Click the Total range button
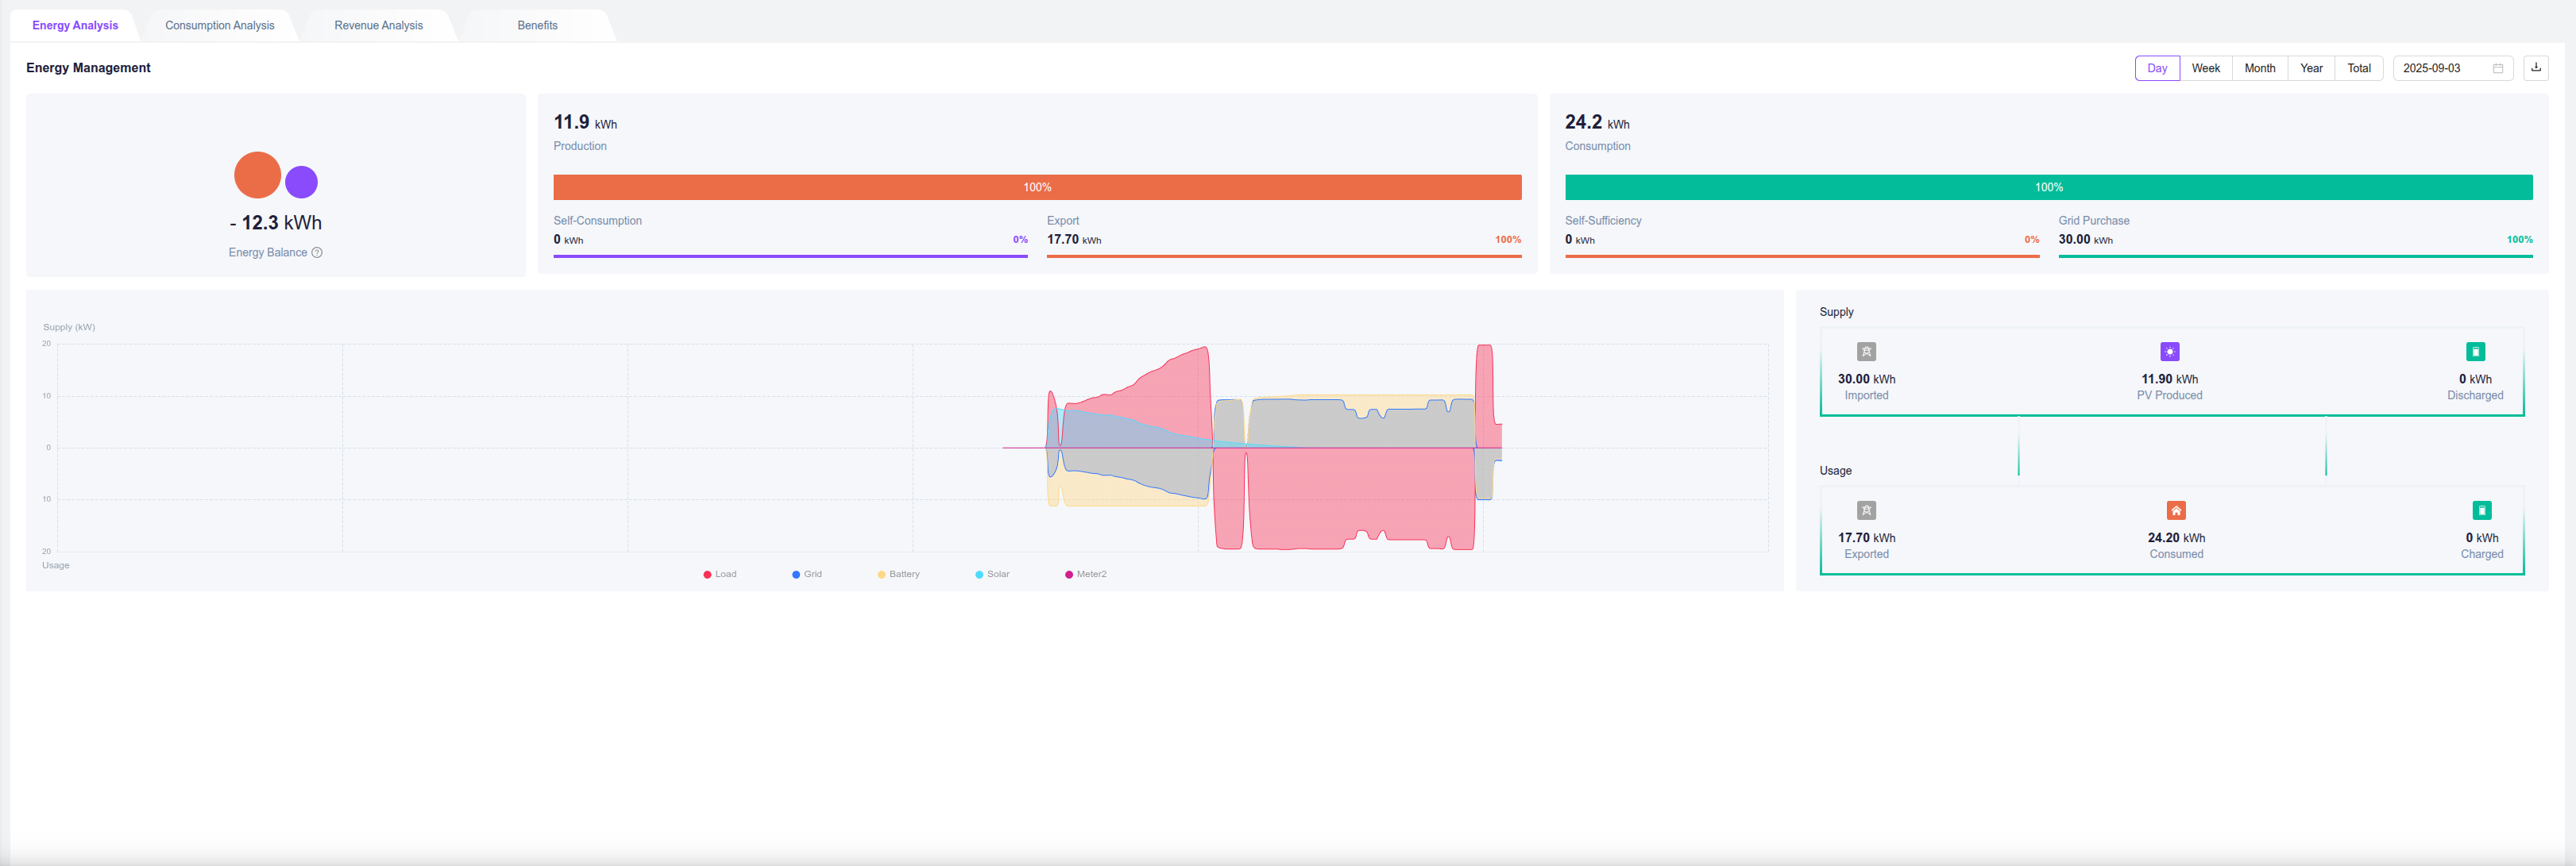This screenshot has width=2576, height=866. (x=2358, y=68)
